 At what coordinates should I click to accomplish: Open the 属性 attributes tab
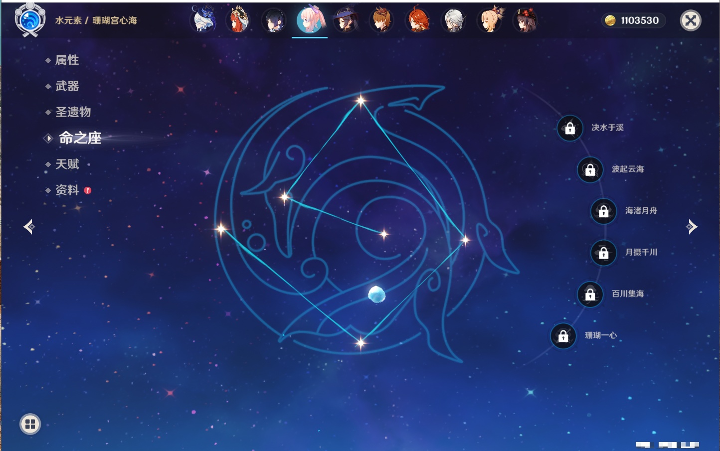pos(67,60)
